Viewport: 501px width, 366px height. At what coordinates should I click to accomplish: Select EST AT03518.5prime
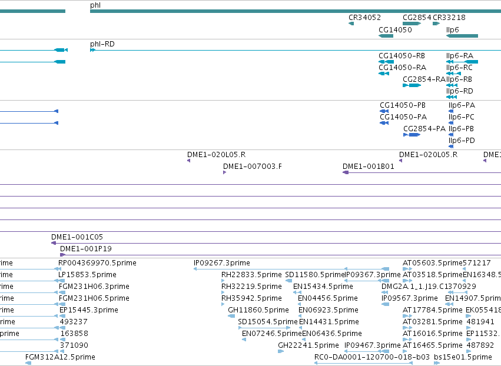(x=433, y=275)
